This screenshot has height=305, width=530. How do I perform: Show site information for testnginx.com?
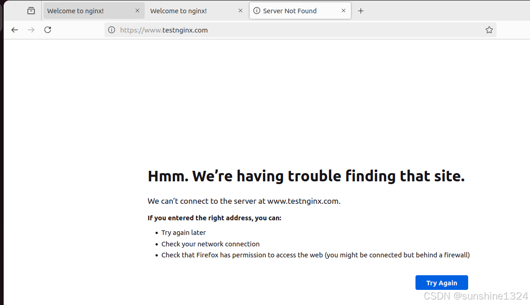pyautogui.click(x=112, y=30)
